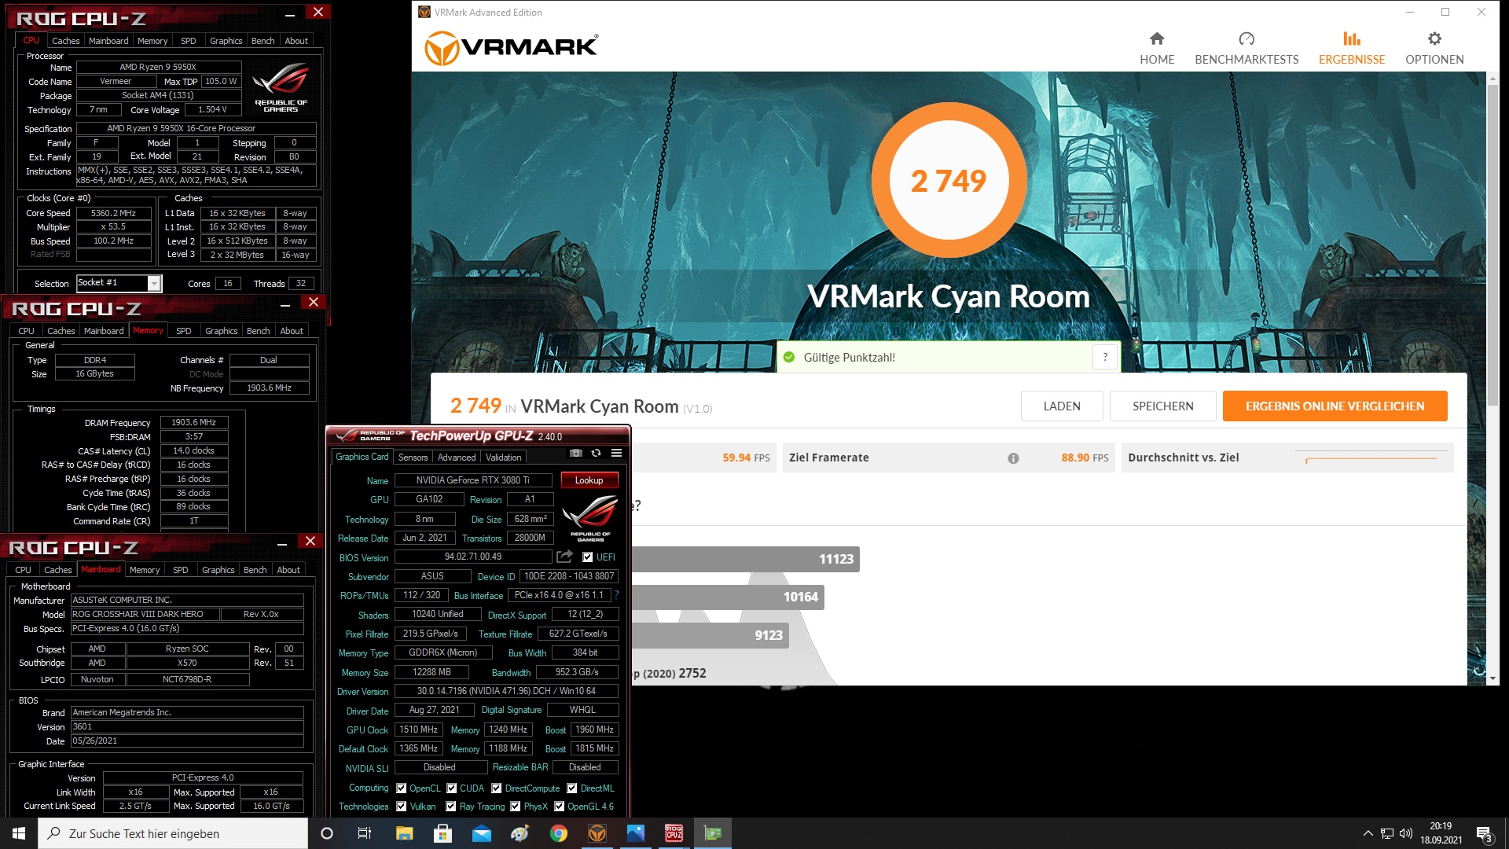Click network icon in system tray
Viewport: 1509px width, 849px height.
[1387, 833]
